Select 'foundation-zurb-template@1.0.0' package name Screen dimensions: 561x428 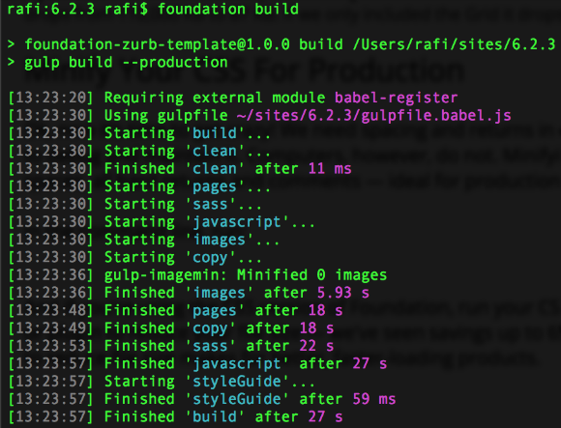[157, 44]
